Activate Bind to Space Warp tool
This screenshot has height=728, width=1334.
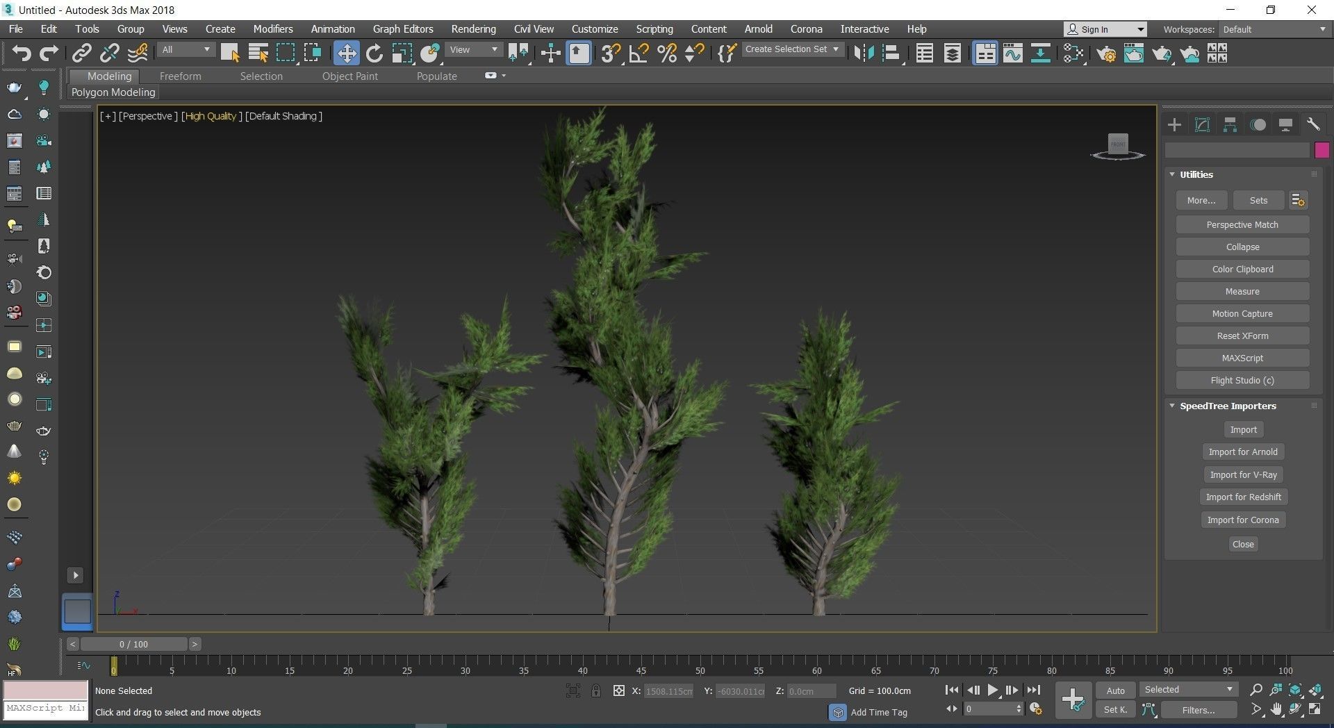138,53
